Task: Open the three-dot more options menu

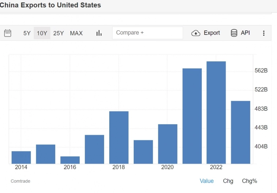Action: pyautogui.click(x=263, y=33)
